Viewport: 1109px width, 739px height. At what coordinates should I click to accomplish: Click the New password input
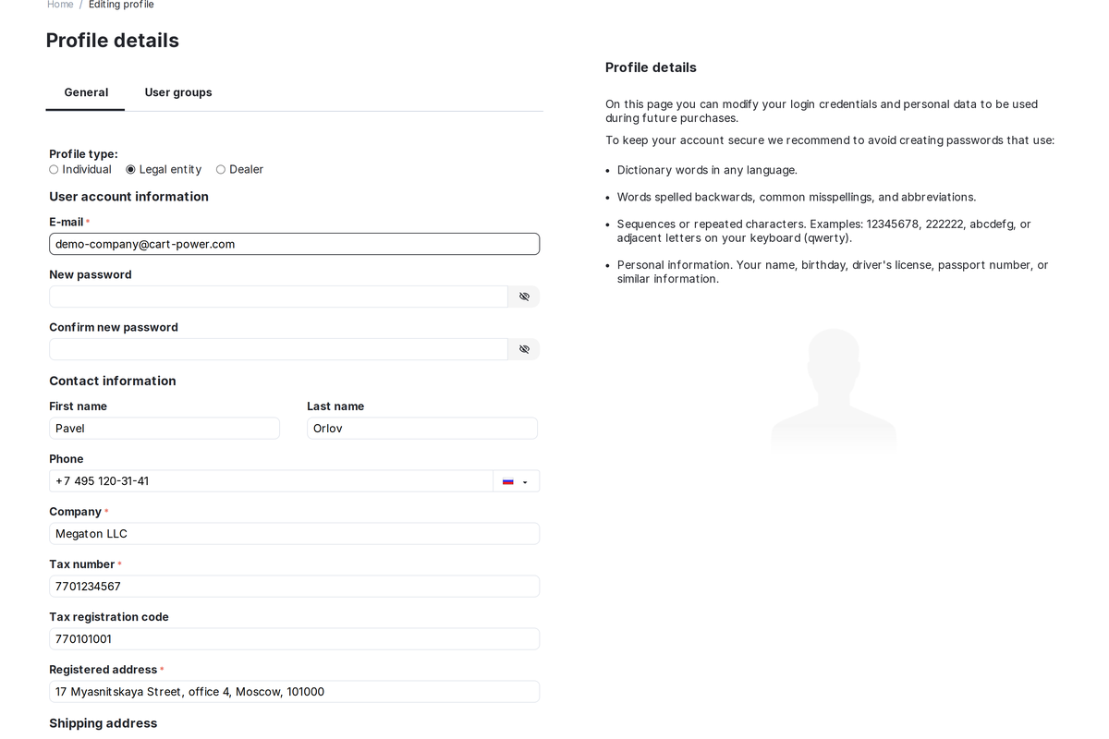tap(278, 297)
